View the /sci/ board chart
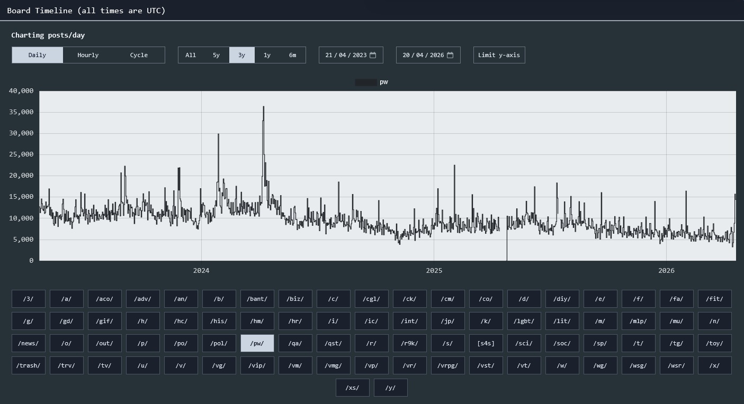Viewport: 744px width, 404px height. [x=524, y=343]
